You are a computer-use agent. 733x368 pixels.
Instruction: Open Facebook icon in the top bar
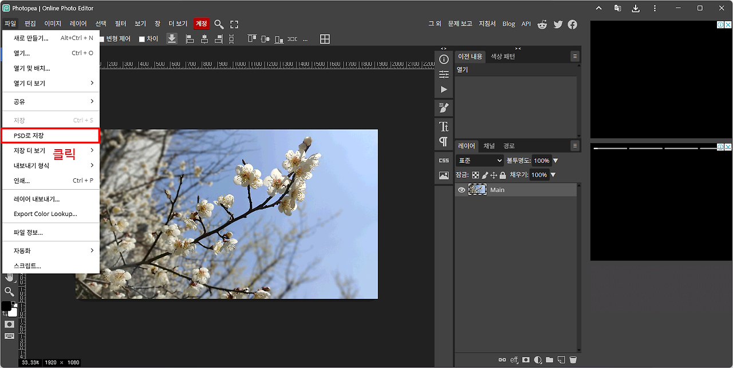coord(572,24)
